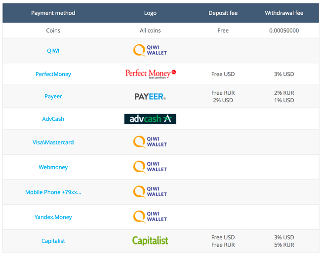Viewport: 321px width, 256px height.
Task: Select the Webmoney link
Action: pos(53,167)
